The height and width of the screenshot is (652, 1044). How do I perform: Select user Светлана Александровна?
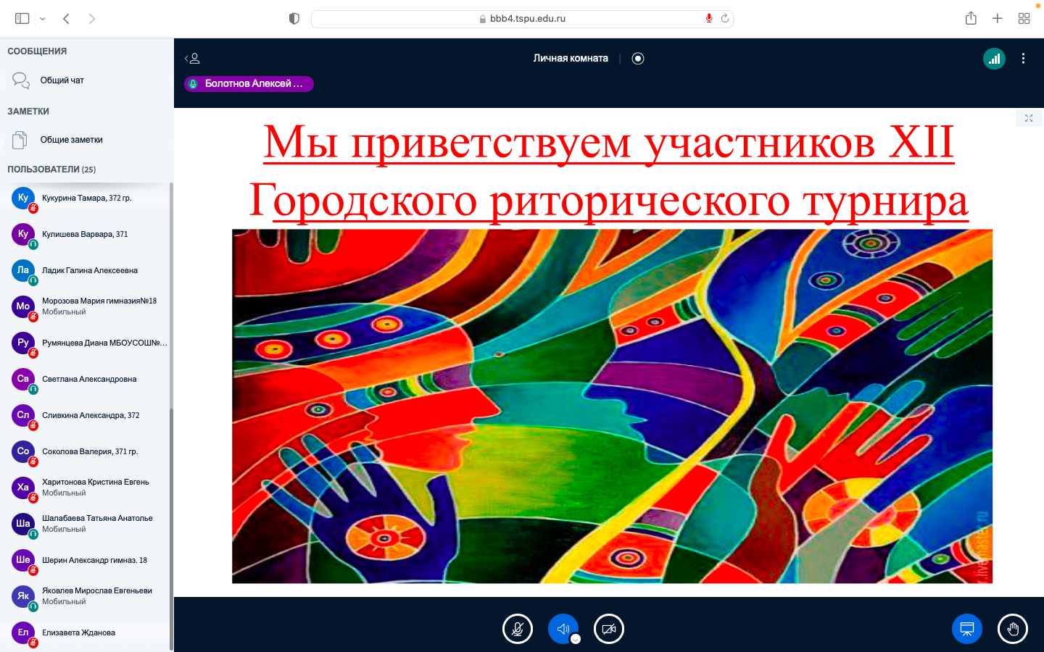click(86, 379)
